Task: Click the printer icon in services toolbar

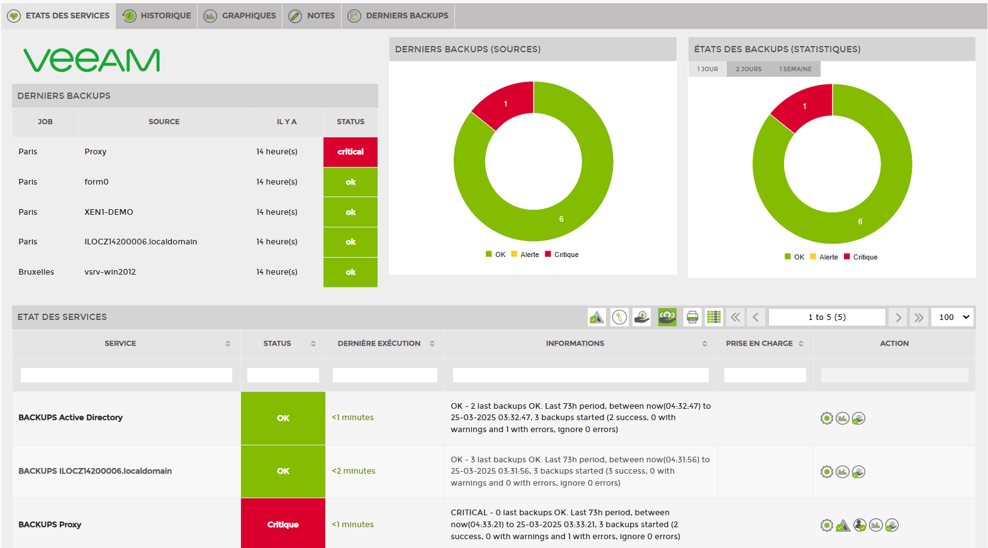Action: click(692, 317)
